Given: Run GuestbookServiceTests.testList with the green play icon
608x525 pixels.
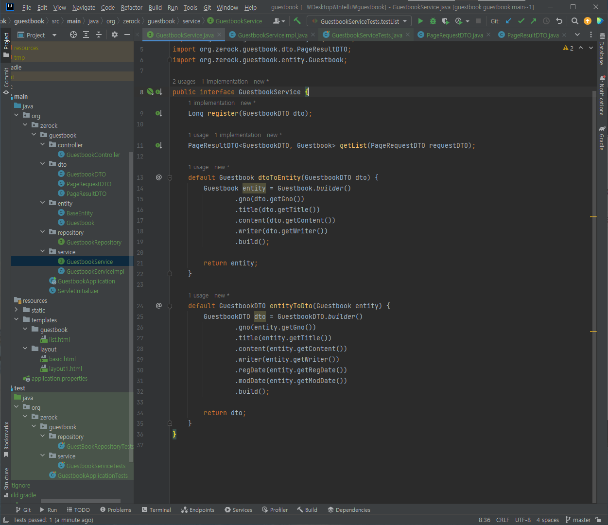Looking at the screenshot, I should (420, 21).
